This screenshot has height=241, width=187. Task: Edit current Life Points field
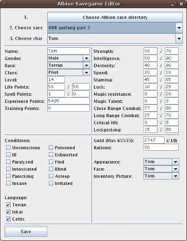click(56, 87)
